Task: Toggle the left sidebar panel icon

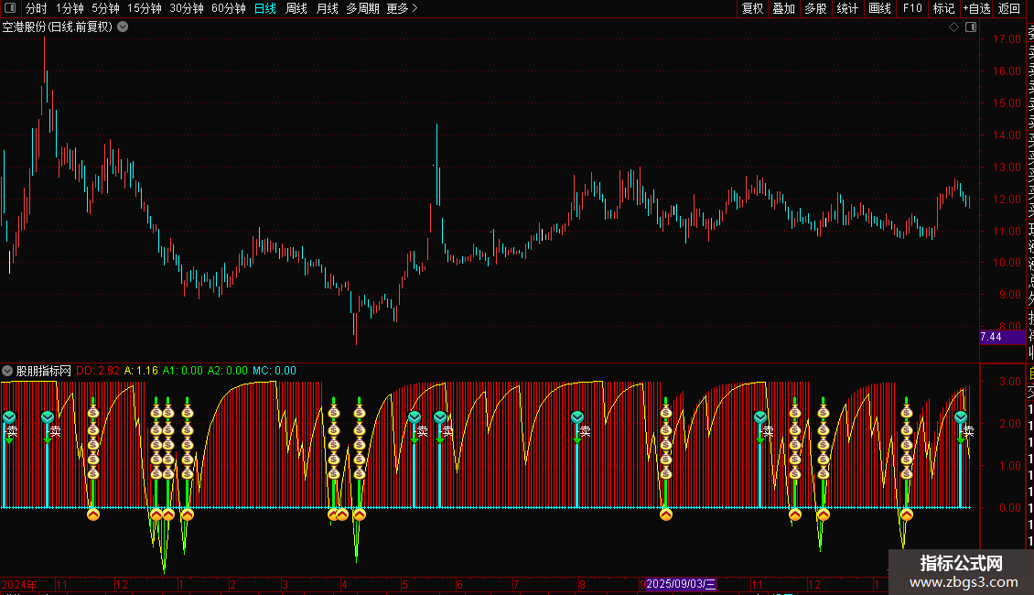Action: 10,8
